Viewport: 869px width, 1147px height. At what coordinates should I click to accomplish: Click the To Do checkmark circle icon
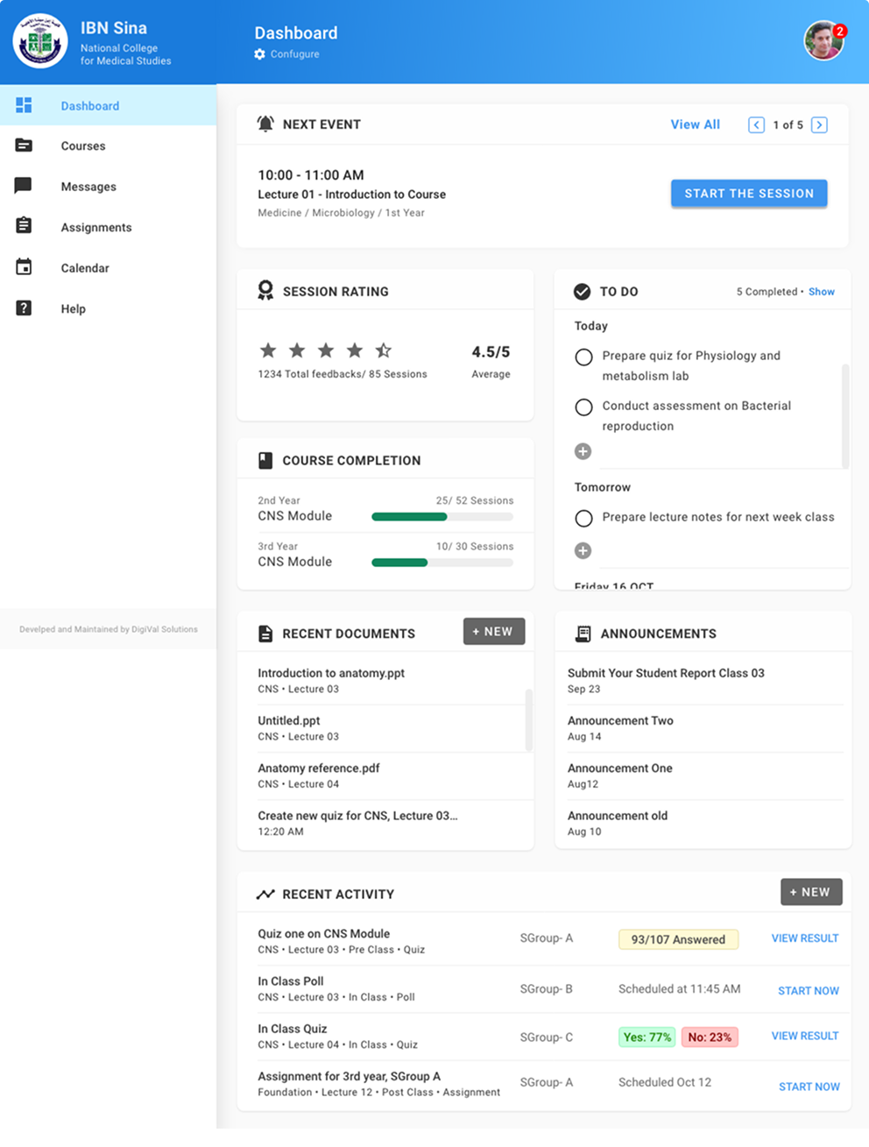[582, 291]
